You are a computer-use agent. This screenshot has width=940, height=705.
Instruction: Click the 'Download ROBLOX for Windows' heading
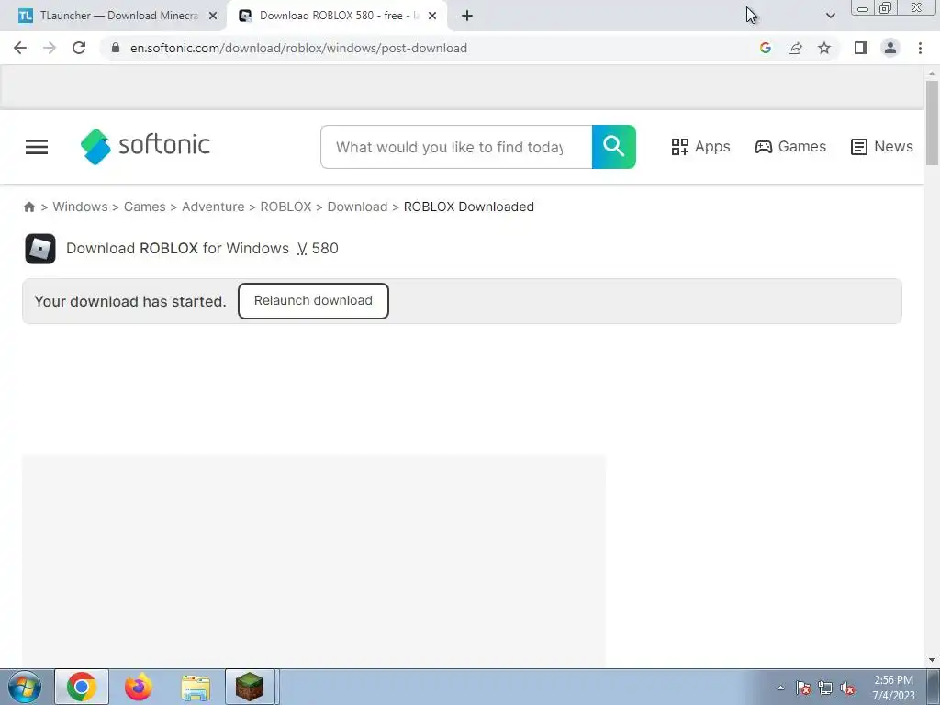tap(177, 248)
